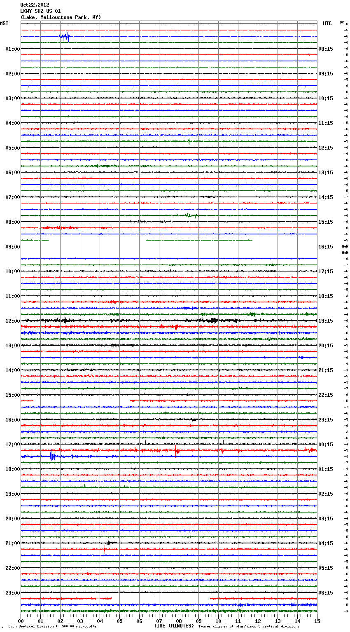This screenshot has height=632, width=350.
Task: Click the 11:15 UTC time label
Action: click(x=326, y=123)
